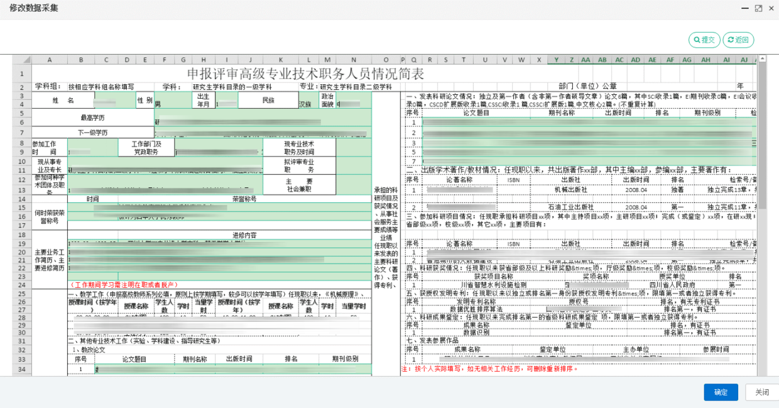Click the 下一级学历 label cell
Screen dimensions: 779x408
pos(92,133)
